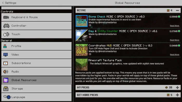The height and width of the screenshot is (102, 182).
Task: Click the Get More Packs block icon
Action: [168, 95]
